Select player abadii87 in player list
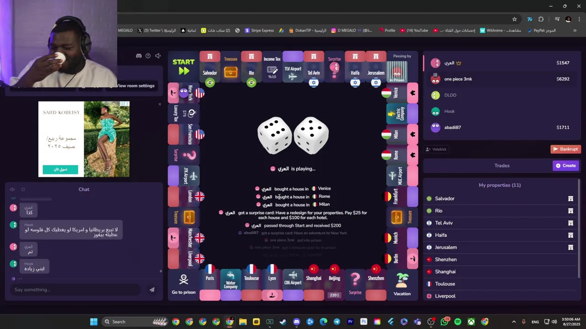 coord(502,127)
